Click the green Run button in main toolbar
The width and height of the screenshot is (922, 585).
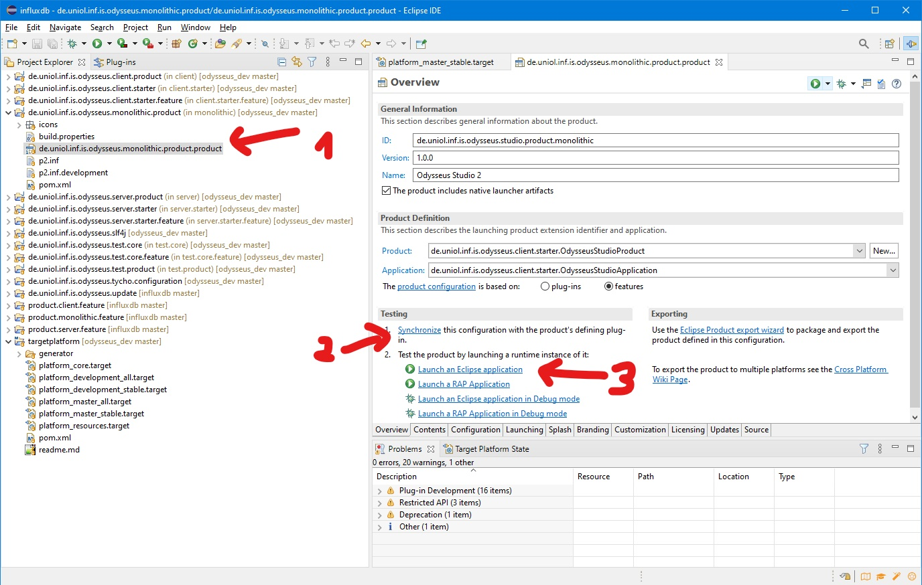click(98, 44)
